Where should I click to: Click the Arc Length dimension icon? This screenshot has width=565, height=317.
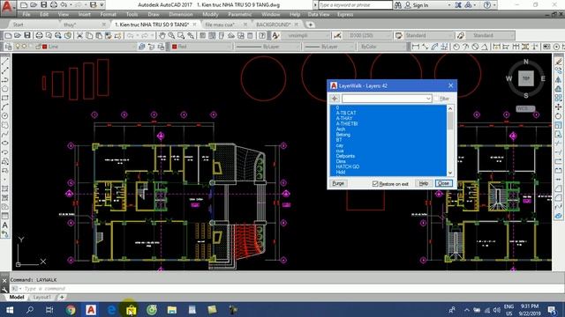[x=434, y=47]
